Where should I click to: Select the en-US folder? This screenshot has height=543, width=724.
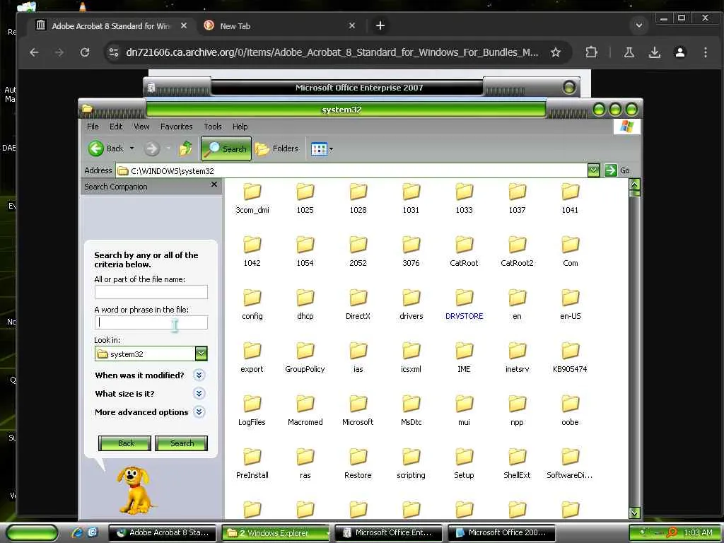[571, 305]
